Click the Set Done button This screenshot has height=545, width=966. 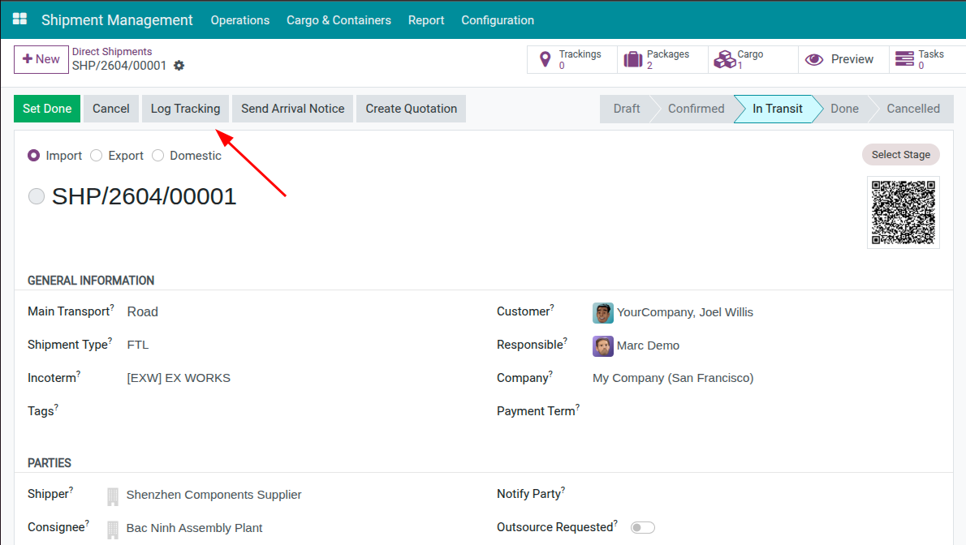[x=47, y=109]
